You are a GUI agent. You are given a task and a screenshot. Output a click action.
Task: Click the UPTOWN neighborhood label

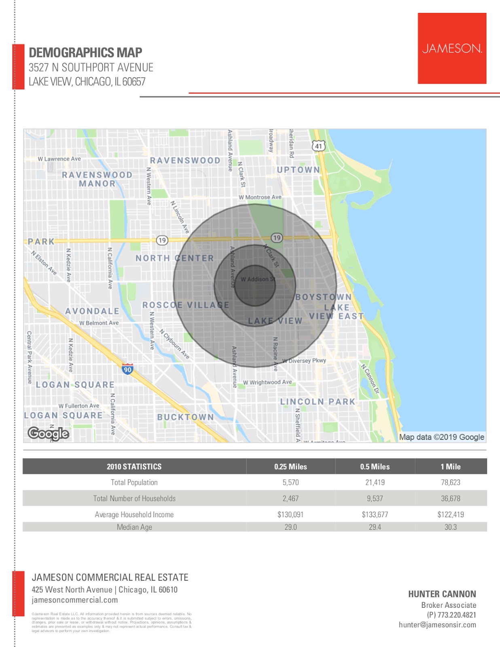(298, 170)
